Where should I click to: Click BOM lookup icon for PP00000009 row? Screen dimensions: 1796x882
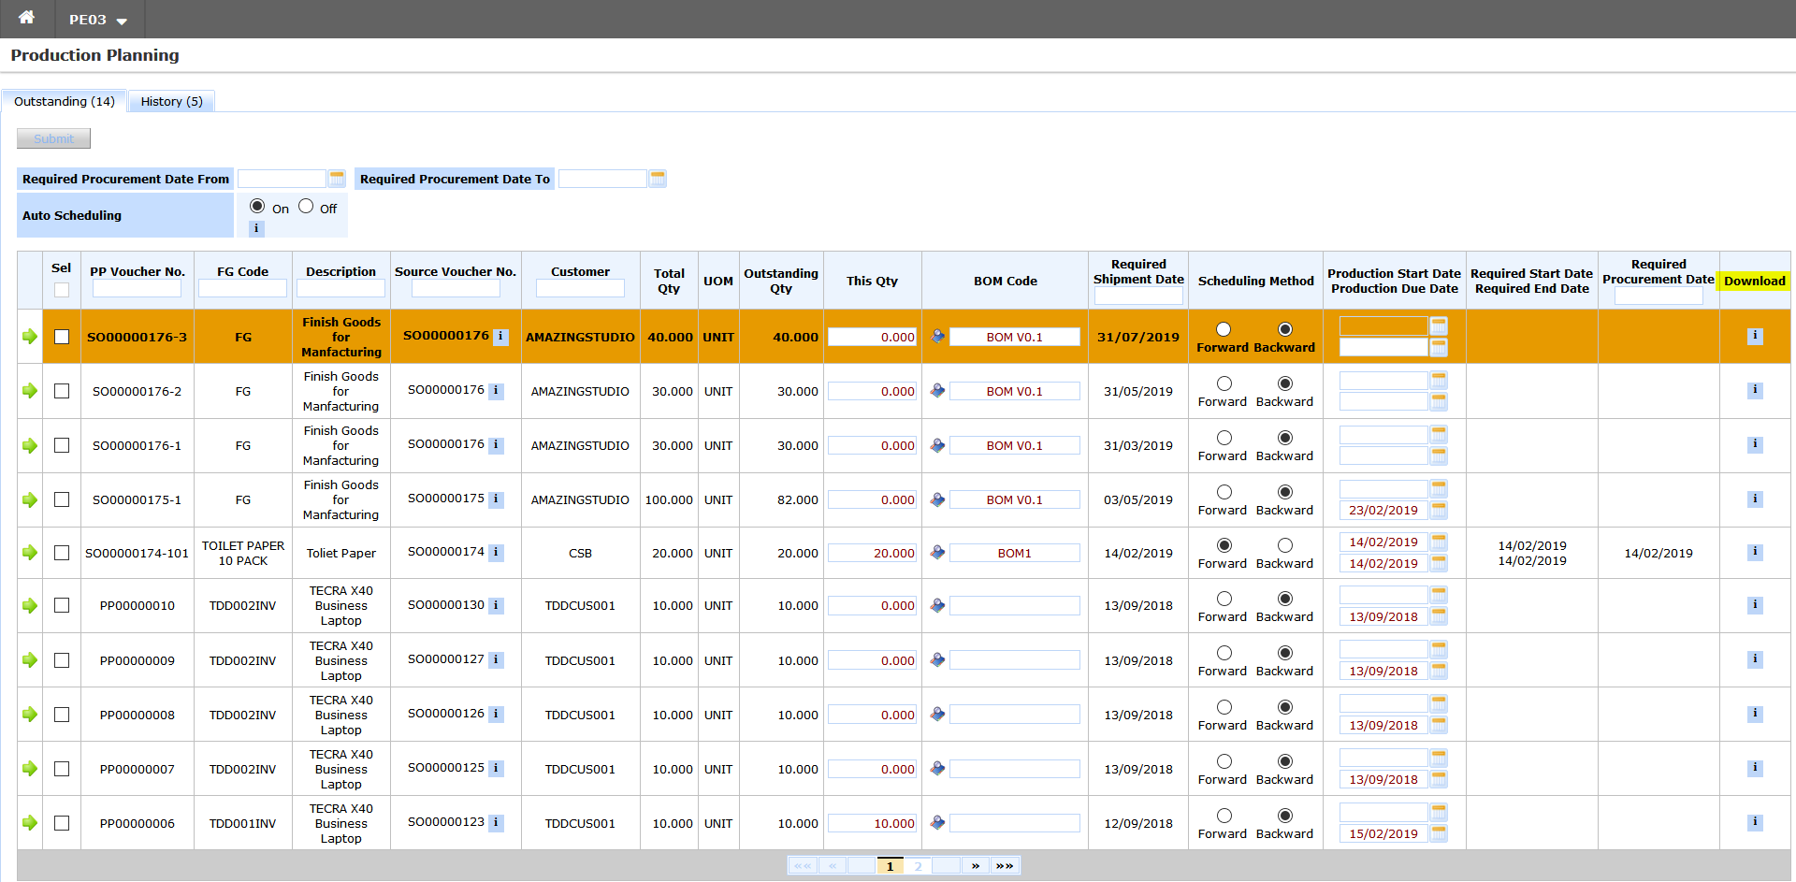937,660
